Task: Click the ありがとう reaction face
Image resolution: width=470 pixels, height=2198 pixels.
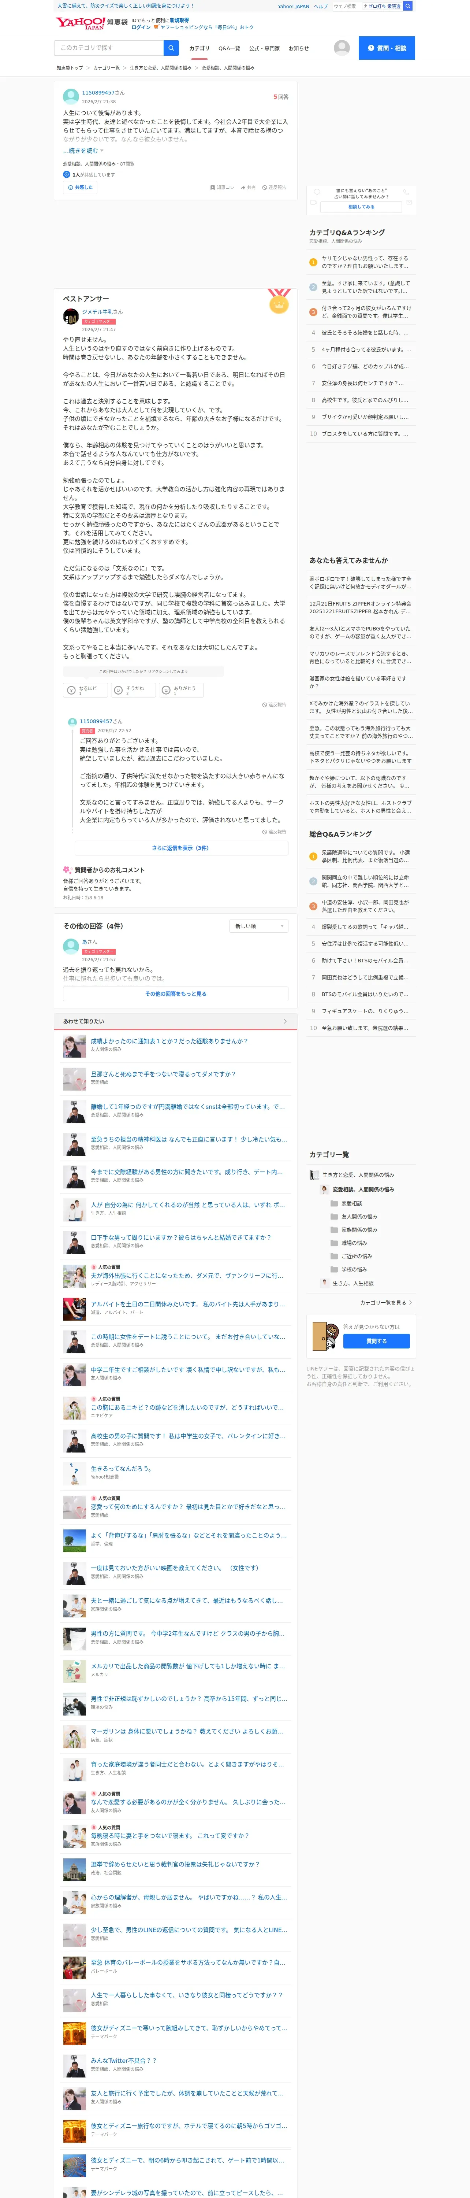Action: point(166,690)
